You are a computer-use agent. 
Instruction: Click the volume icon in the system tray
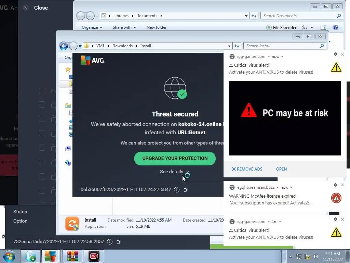[x=315, y=256]
